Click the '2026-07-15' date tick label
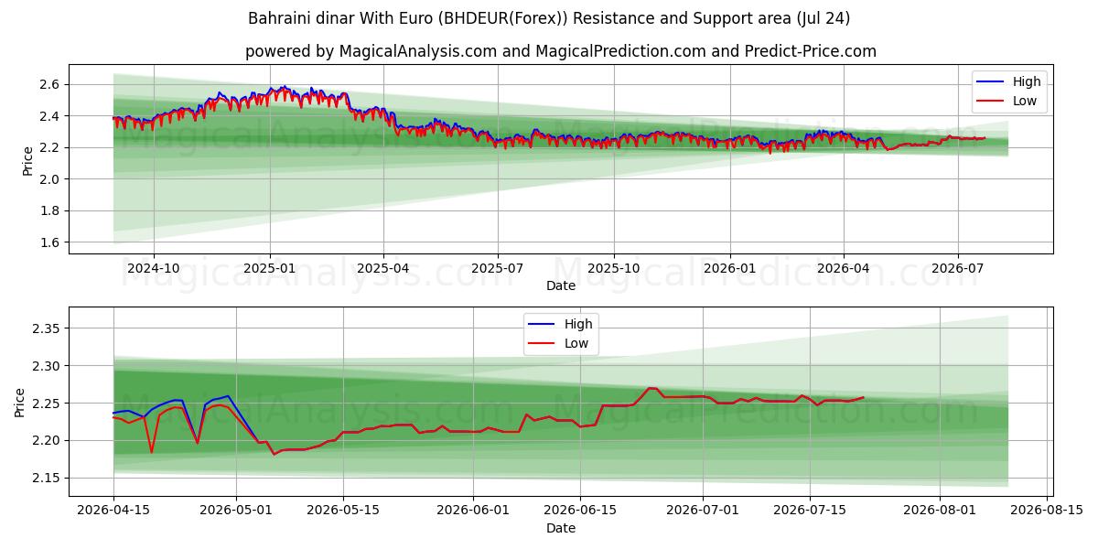 point(810,510)
